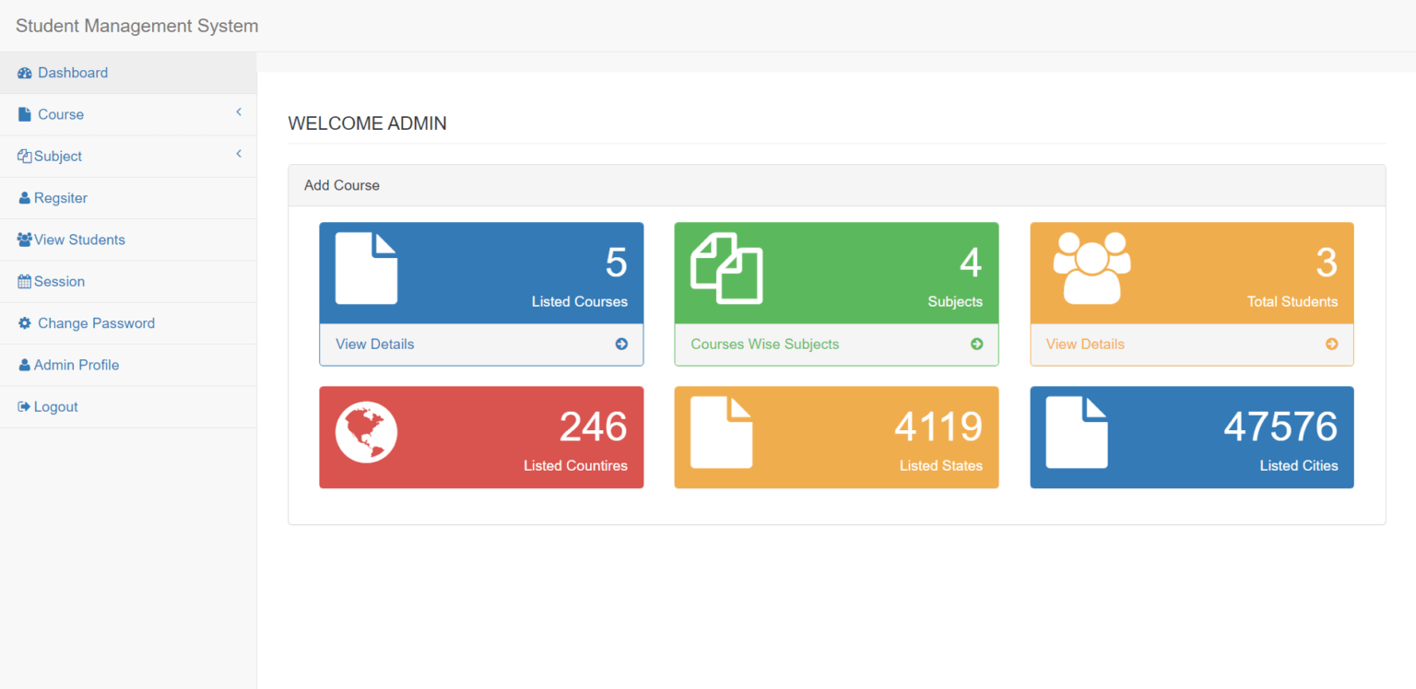Click the blue arrow icon beside View Details
This screenshot has width=1416, height=689.
621,344
